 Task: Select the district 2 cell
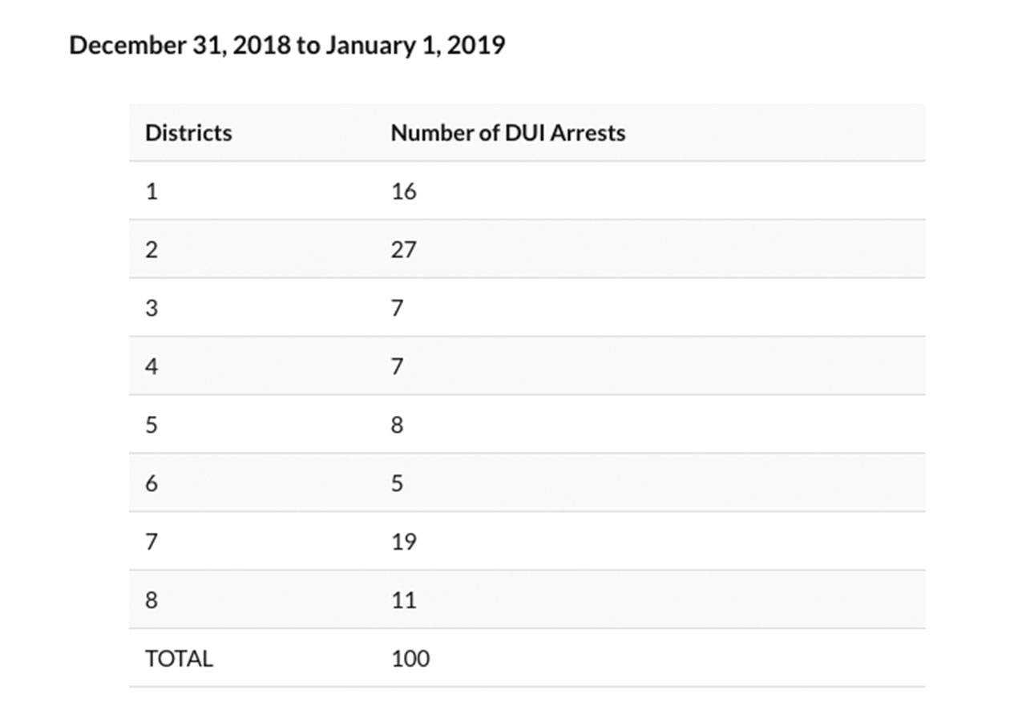(151, 249)
